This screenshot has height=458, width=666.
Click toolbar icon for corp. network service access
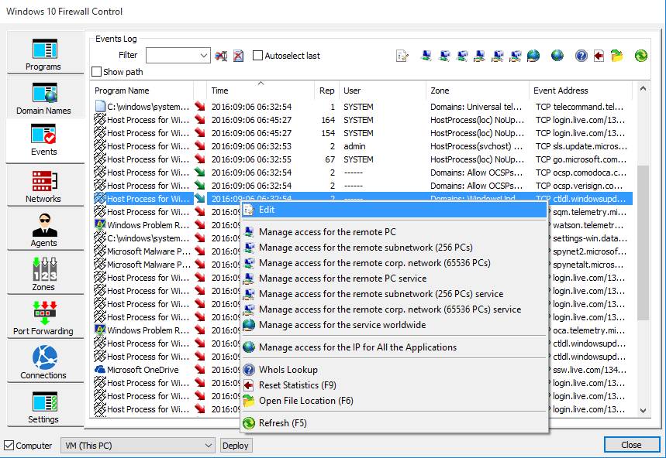point(516,56)
